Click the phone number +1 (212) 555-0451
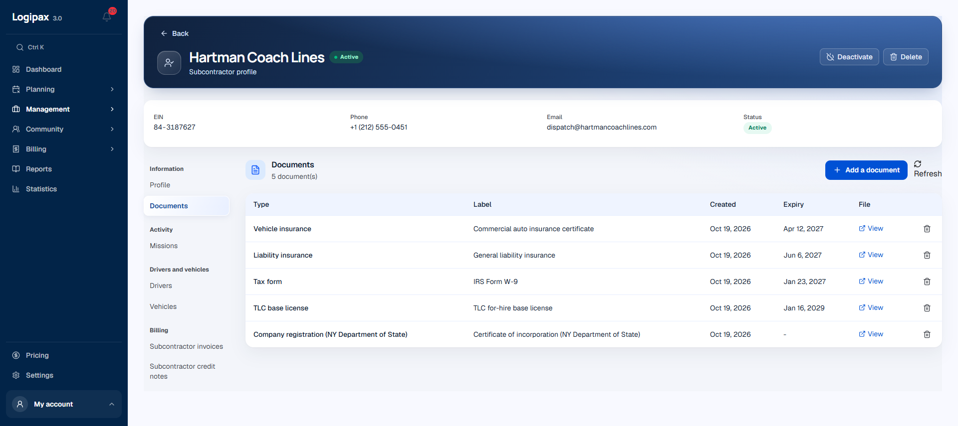Image resolution: width=958 pixels, height=426 pixels. (x=379, y=127)
